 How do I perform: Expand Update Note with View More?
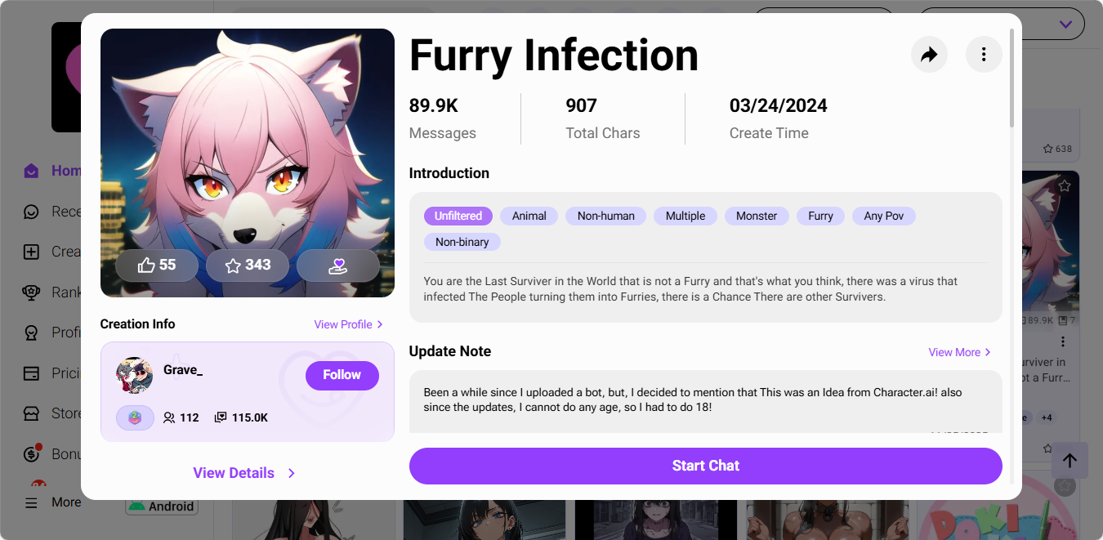959,352
